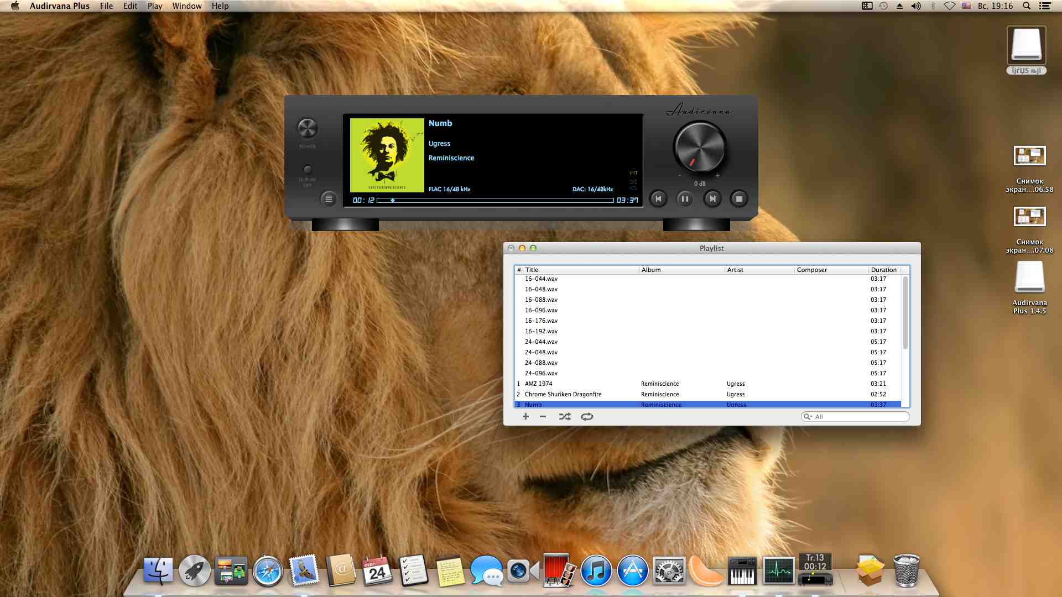1062x597 pixels.
Task: Open the Window menu
Action: click(186, 6)
